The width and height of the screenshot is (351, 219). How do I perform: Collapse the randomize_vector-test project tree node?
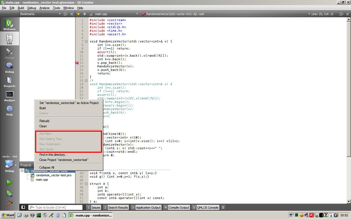point(22,171)
